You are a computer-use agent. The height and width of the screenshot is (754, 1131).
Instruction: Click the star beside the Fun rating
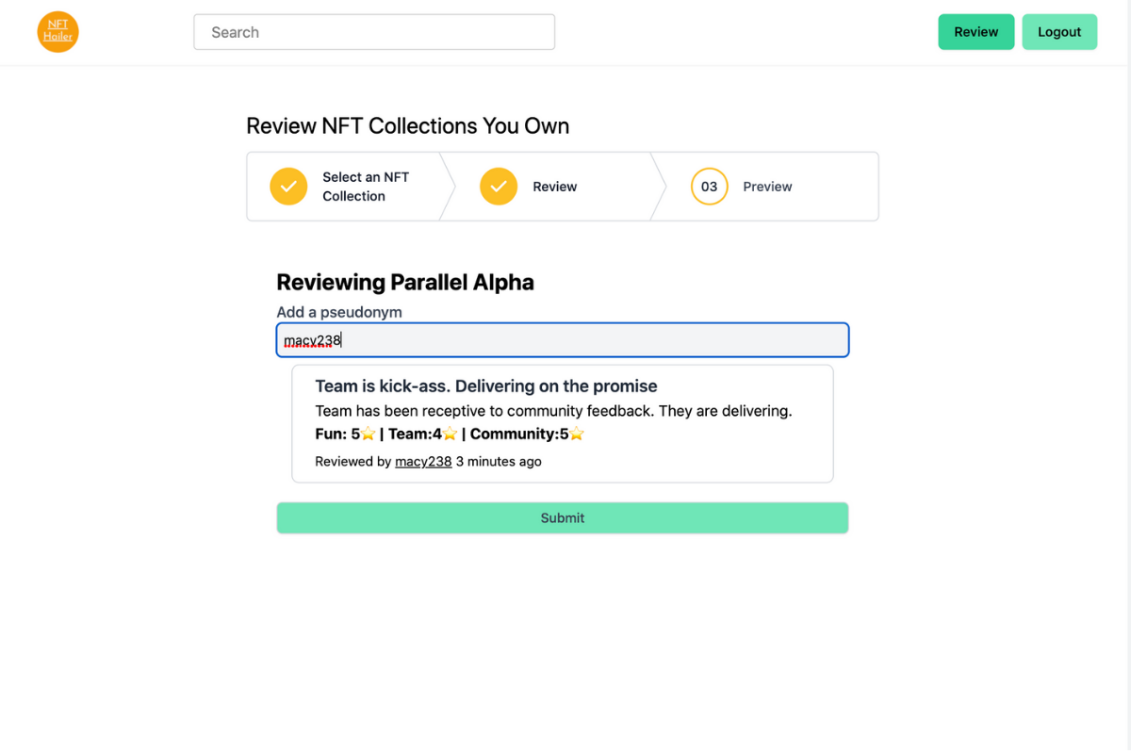pos(369,434)
